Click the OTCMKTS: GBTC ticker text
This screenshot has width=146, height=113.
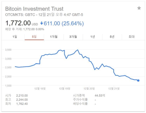[x=20, y=15]
